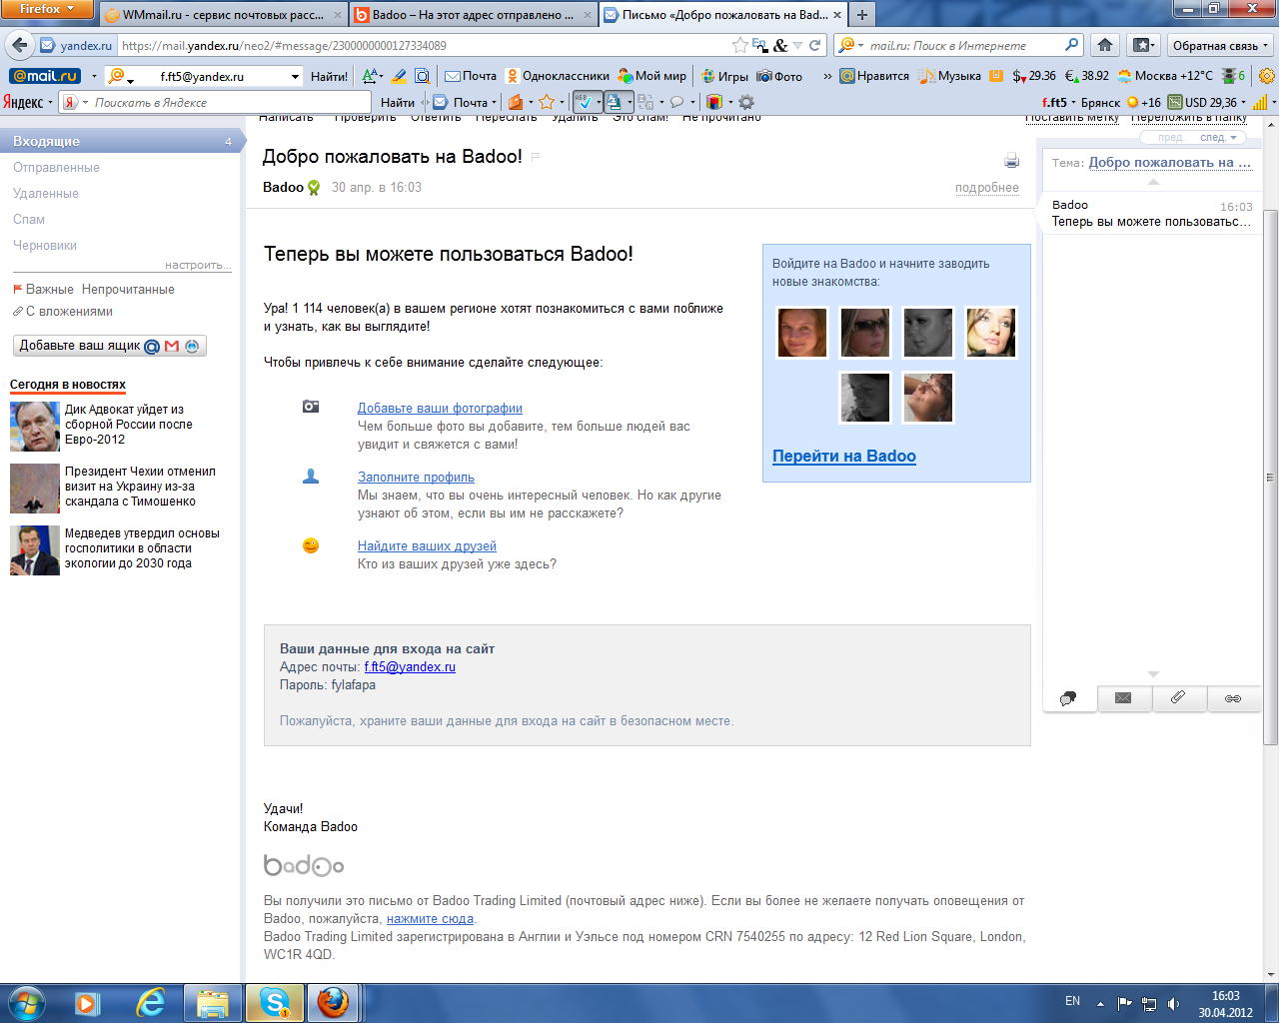
Task: Open the Отправленные folder
Action: (x=56, y=167)
